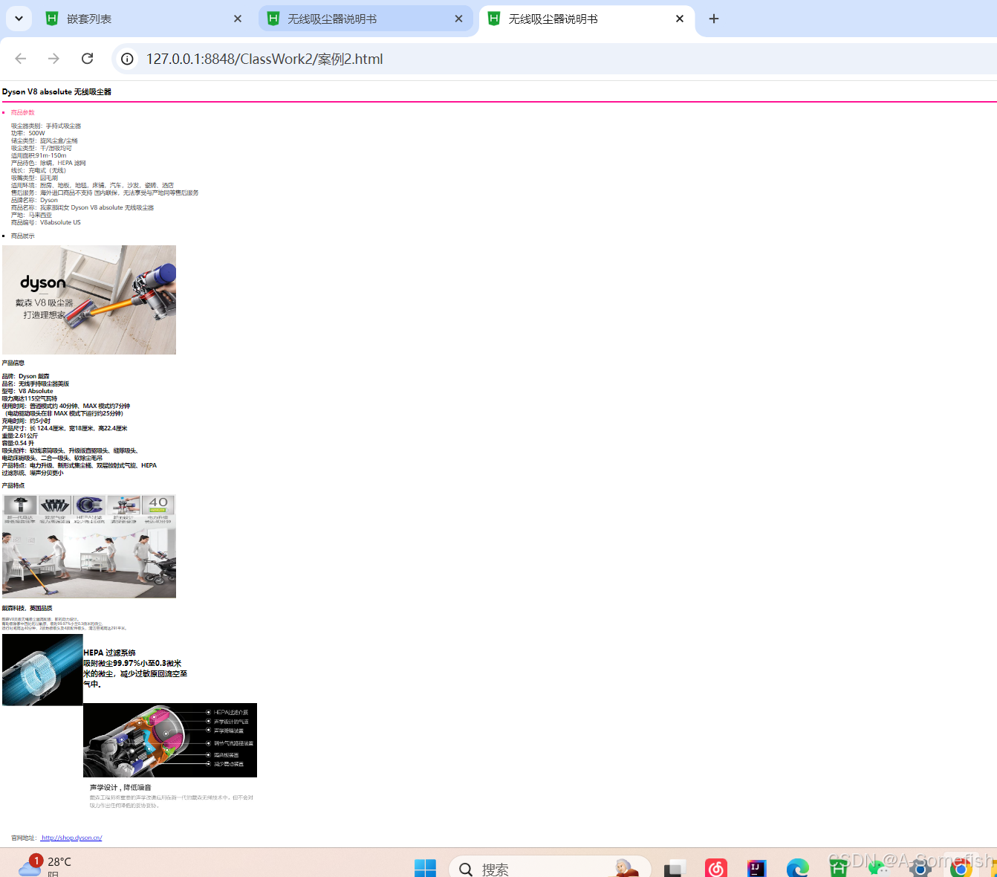Click the dyson 戴森 V8 吸尘器 product image
997x877 pixels.
89,300
